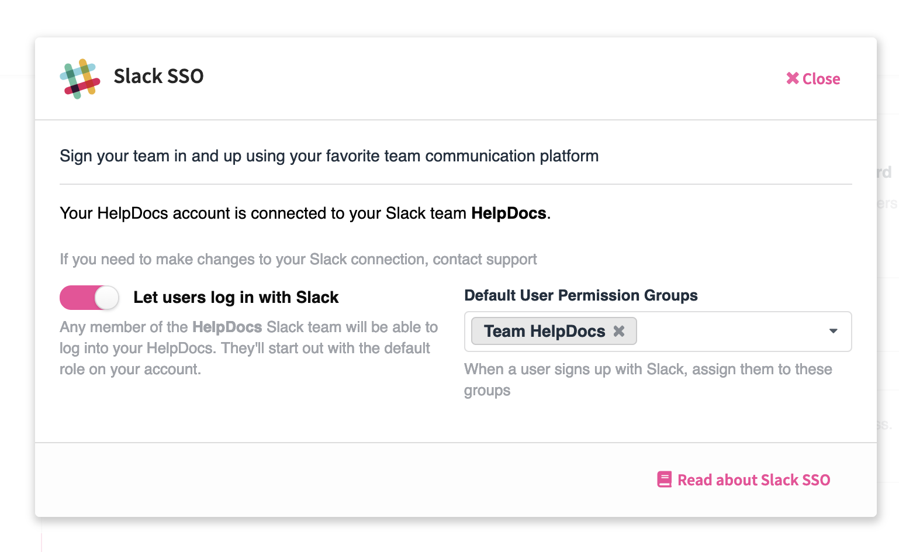Screen dimensions: 899x552
Task: Click the Let users log in with Slack label
Action: 236,297
